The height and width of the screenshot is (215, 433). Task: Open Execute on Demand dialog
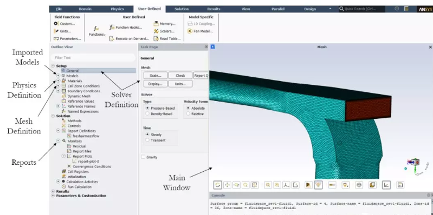[x=129, y=39]
